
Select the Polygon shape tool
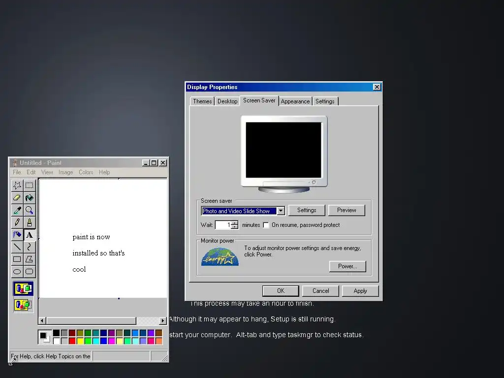29,259
